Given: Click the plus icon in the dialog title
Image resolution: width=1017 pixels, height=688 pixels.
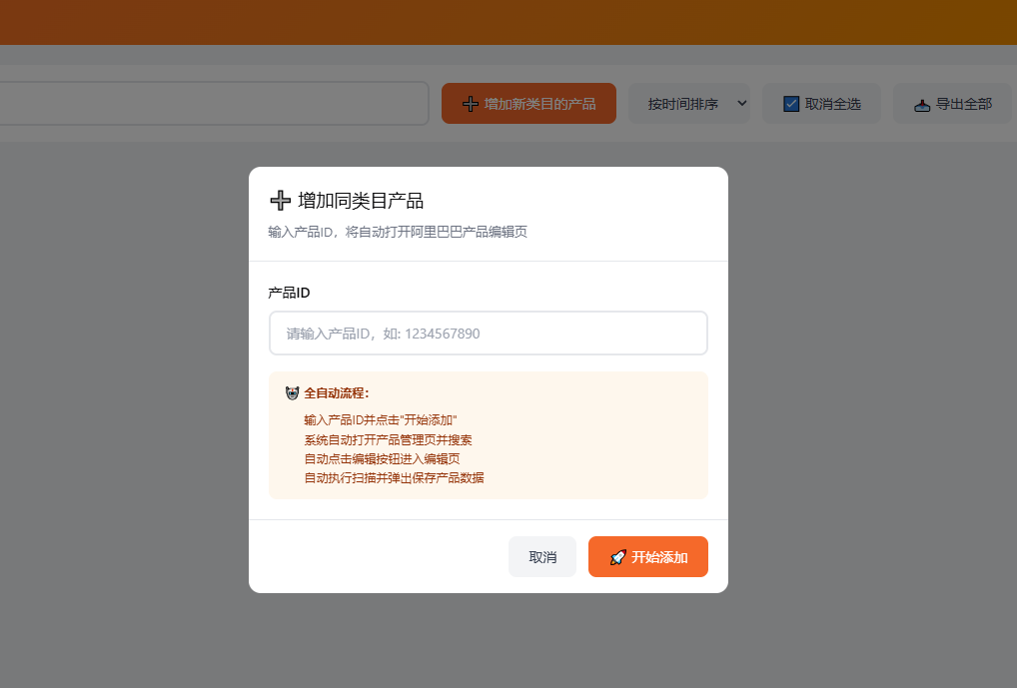Looking at the screenshot, I should click(280, 201).
